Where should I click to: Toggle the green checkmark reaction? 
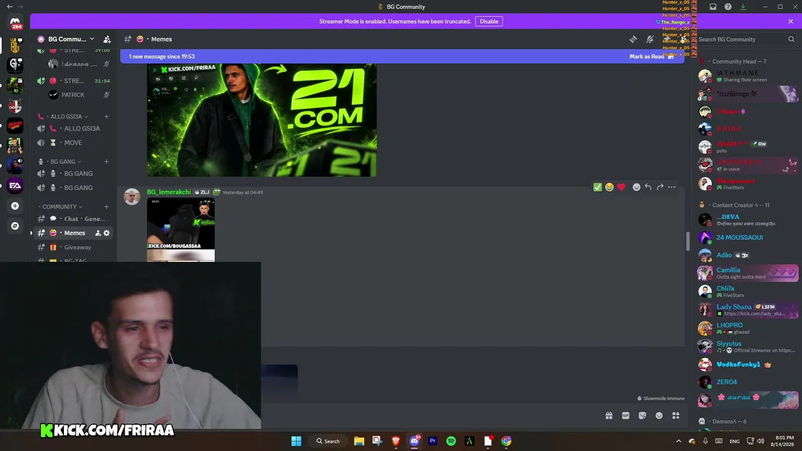pyautogui.click(x=598, y=187)
